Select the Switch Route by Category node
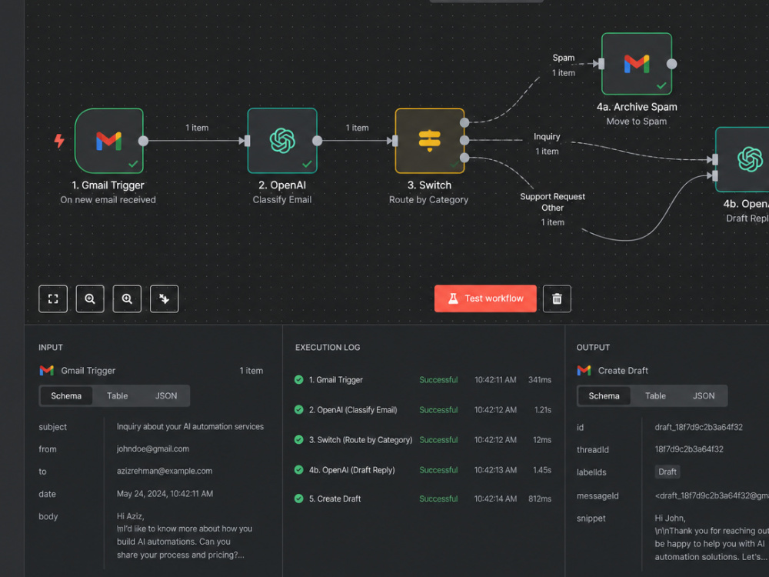The height and width of the screenshot is (577, 769). 430,141
